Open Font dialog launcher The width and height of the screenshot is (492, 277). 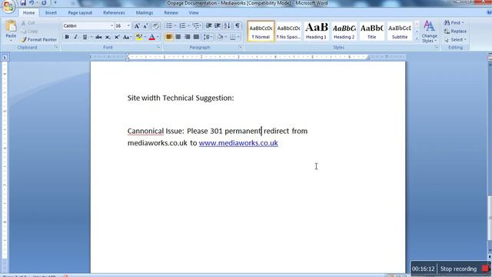click(158, 48)
